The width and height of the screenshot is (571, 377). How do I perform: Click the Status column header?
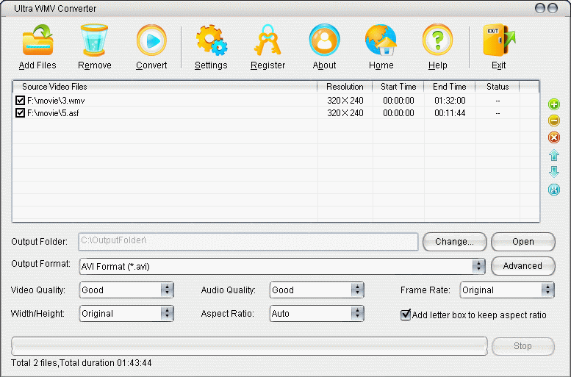(498, 87)
